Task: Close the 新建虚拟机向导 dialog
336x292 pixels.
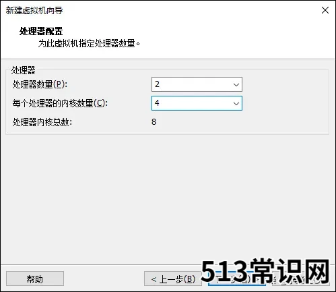Action: pos(325,10)
